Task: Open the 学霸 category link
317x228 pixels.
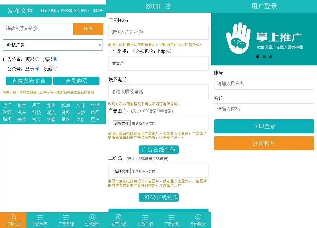Action: pos(51,119)
